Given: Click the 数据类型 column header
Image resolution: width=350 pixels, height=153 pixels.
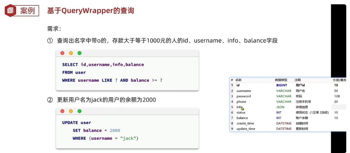Looking at the screenshot, I should pyautogui.click(x=281, y=80).
